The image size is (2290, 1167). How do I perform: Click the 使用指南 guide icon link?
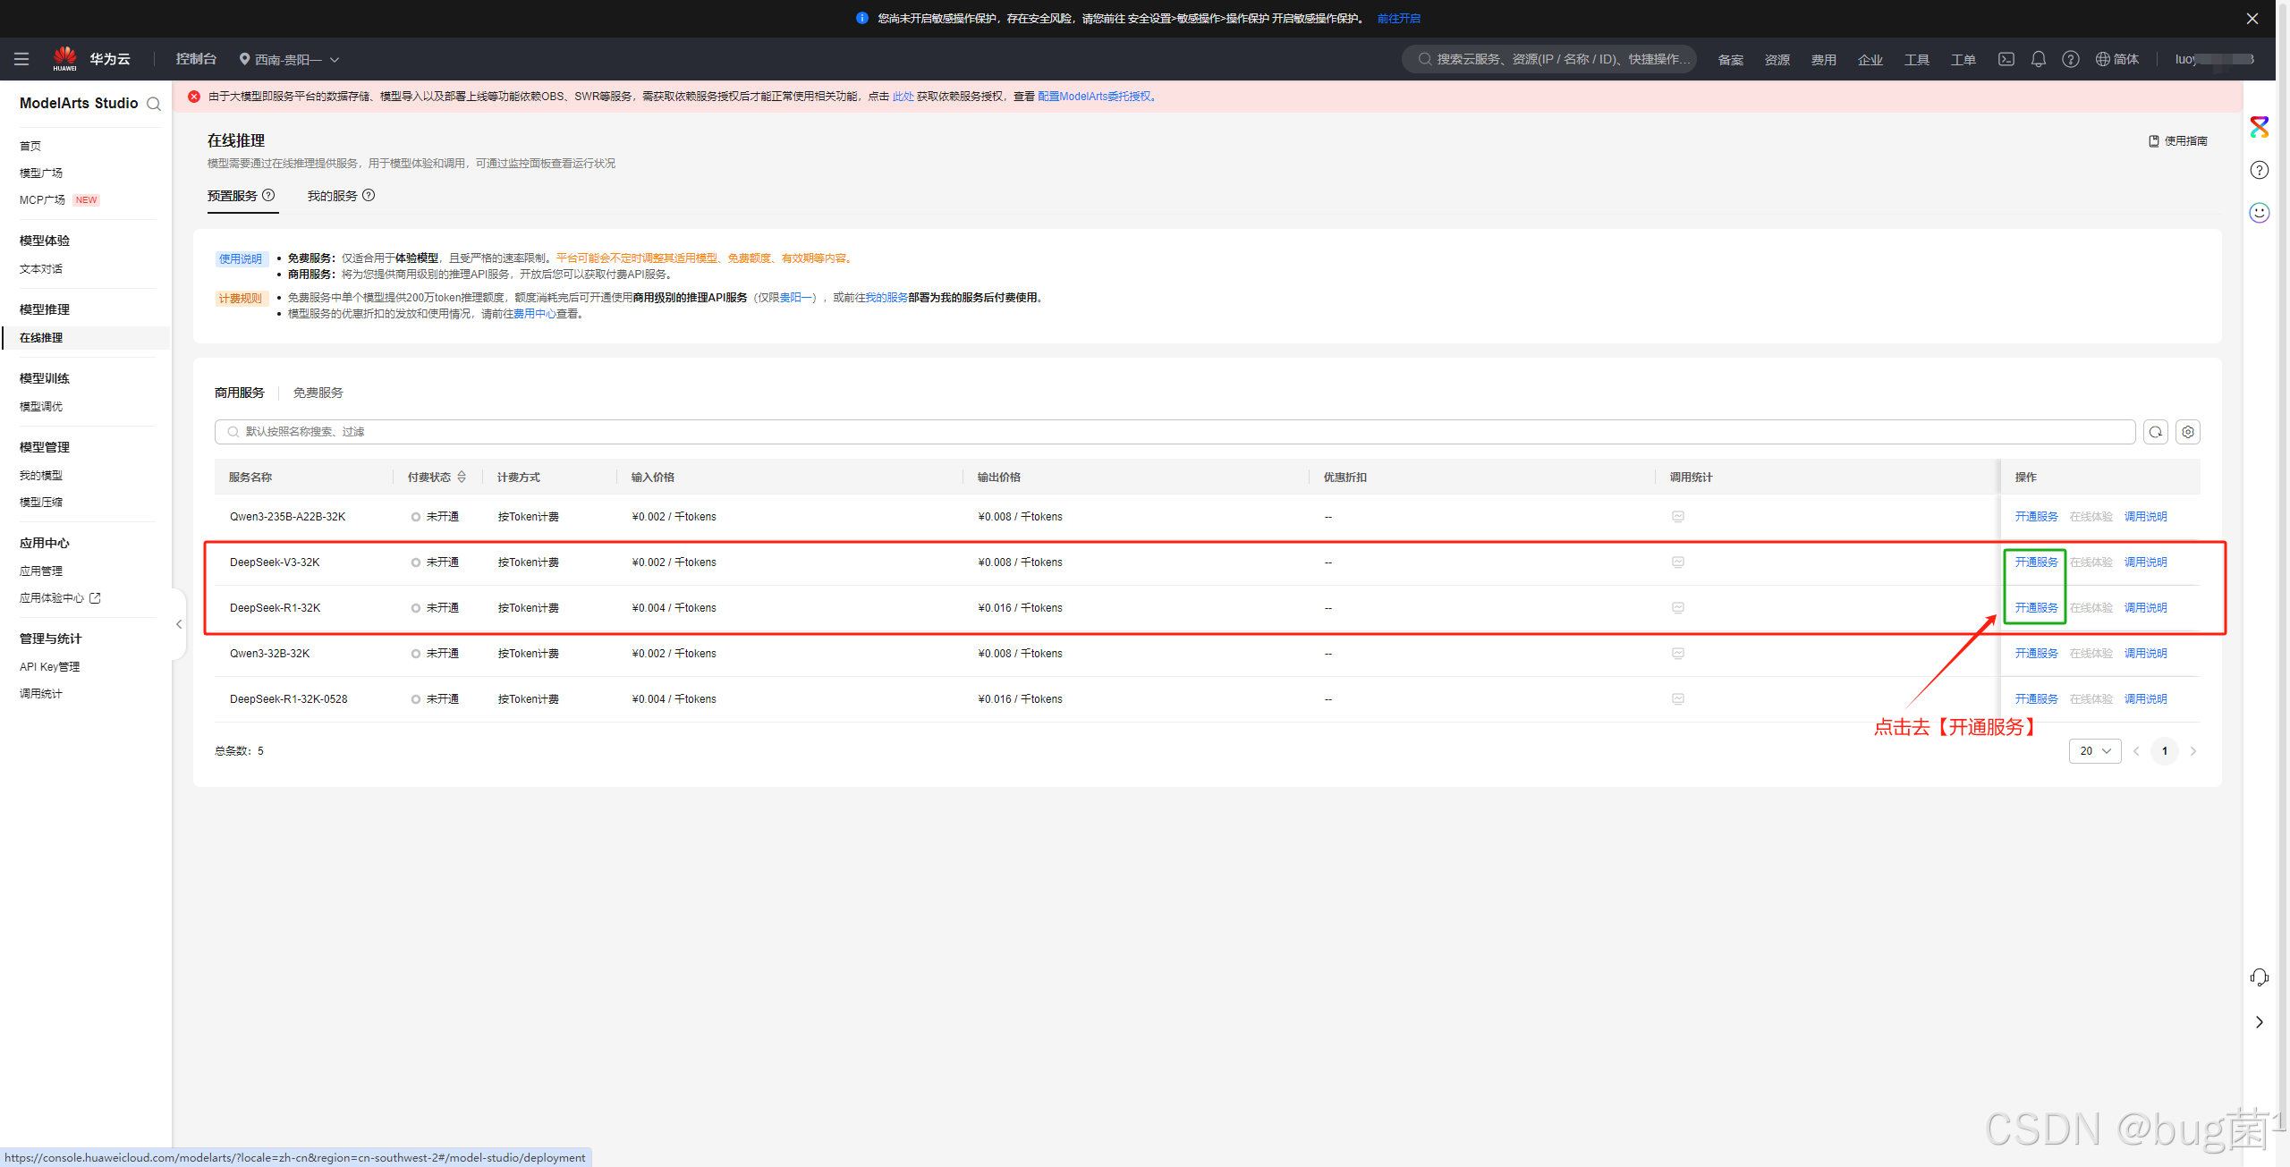point(2178,141)
